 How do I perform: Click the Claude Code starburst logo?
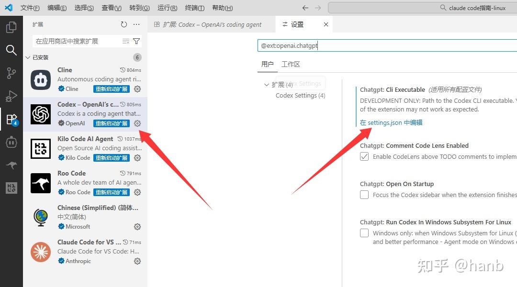click(x=41, y=252)
